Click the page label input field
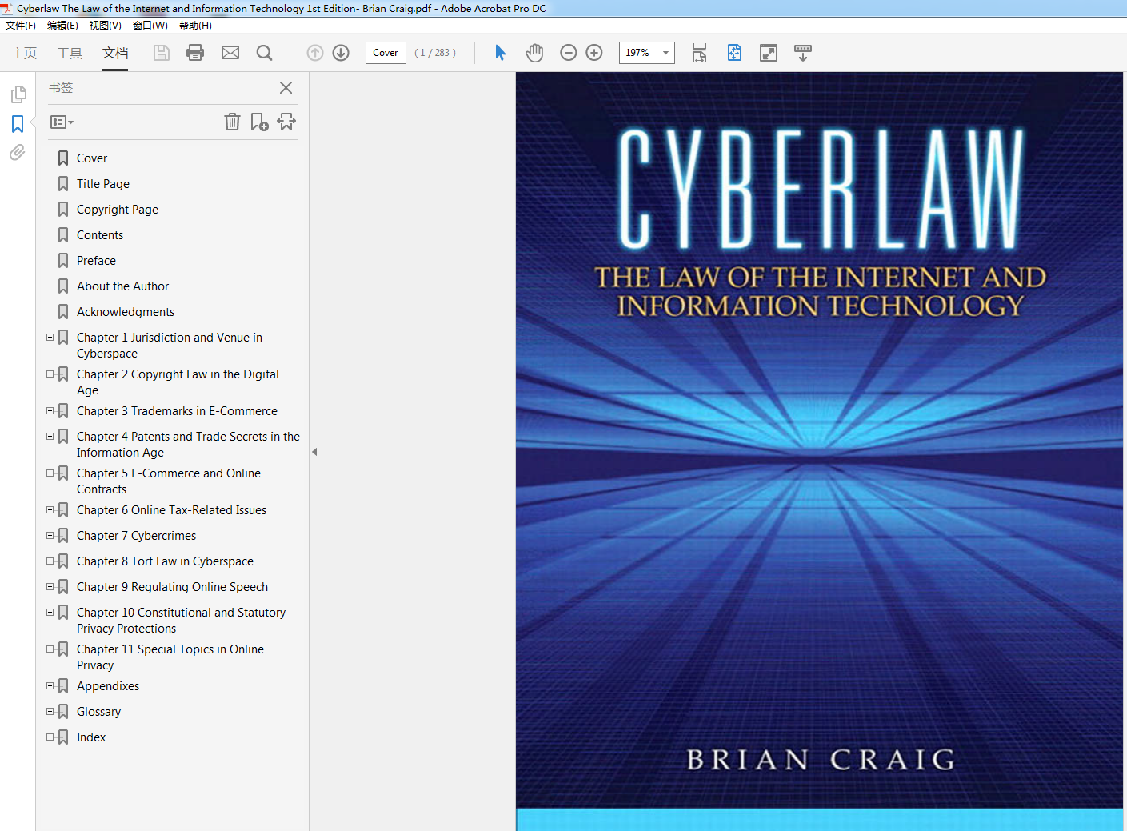The height and width of the screenshot is (831, 1127). [386, 53]
